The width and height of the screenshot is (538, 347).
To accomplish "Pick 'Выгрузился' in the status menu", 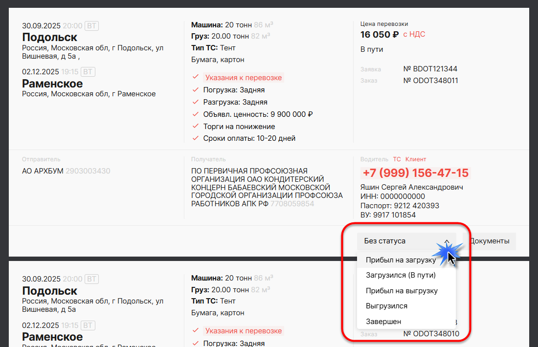I will [386, 306].
